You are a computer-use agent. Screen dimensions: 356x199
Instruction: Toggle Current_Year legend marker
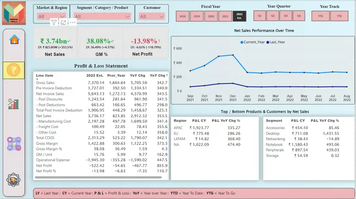click(x=242, y=43)
